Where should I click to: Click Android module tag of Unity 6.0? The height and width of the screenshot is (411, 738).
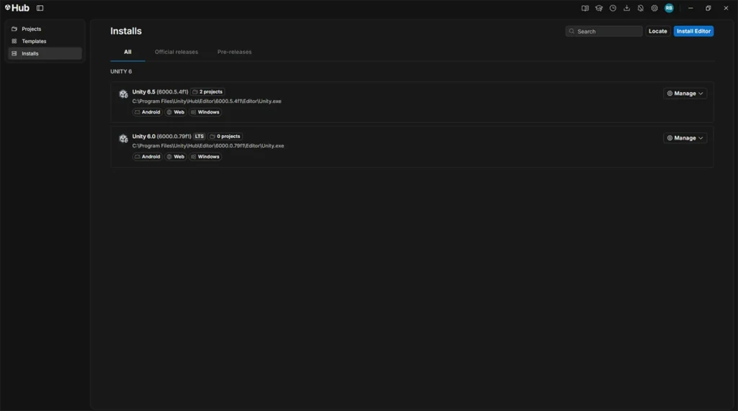[147, 157]
